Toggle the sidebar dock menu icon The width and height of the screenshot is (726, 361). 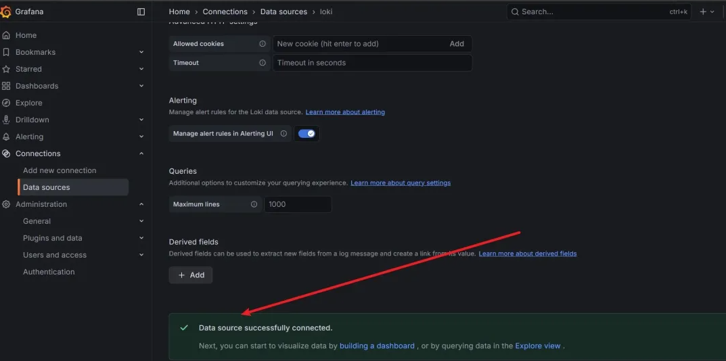click(x=141, y=12)
